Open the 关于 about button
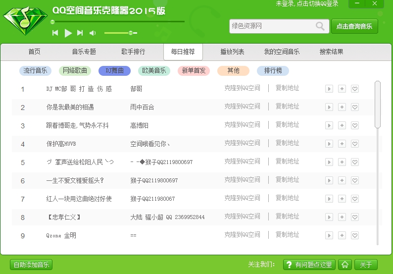Screen dimensions: 393x274 [x=366, y=265]
